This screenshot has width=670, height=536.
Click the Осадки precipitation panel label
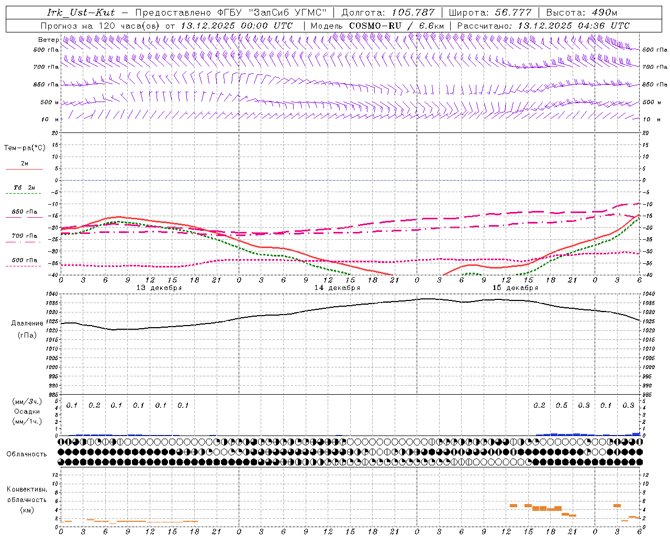(x=27, y=411)
